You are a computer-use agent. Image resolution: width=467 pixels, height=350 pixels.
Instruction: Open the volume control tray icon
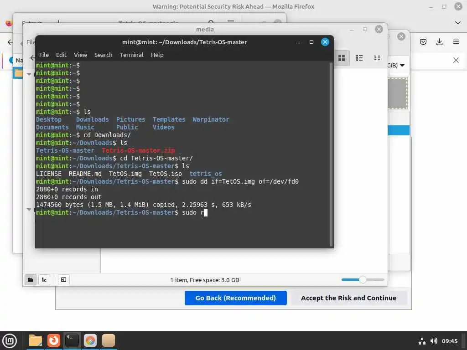tap(434, 341)
